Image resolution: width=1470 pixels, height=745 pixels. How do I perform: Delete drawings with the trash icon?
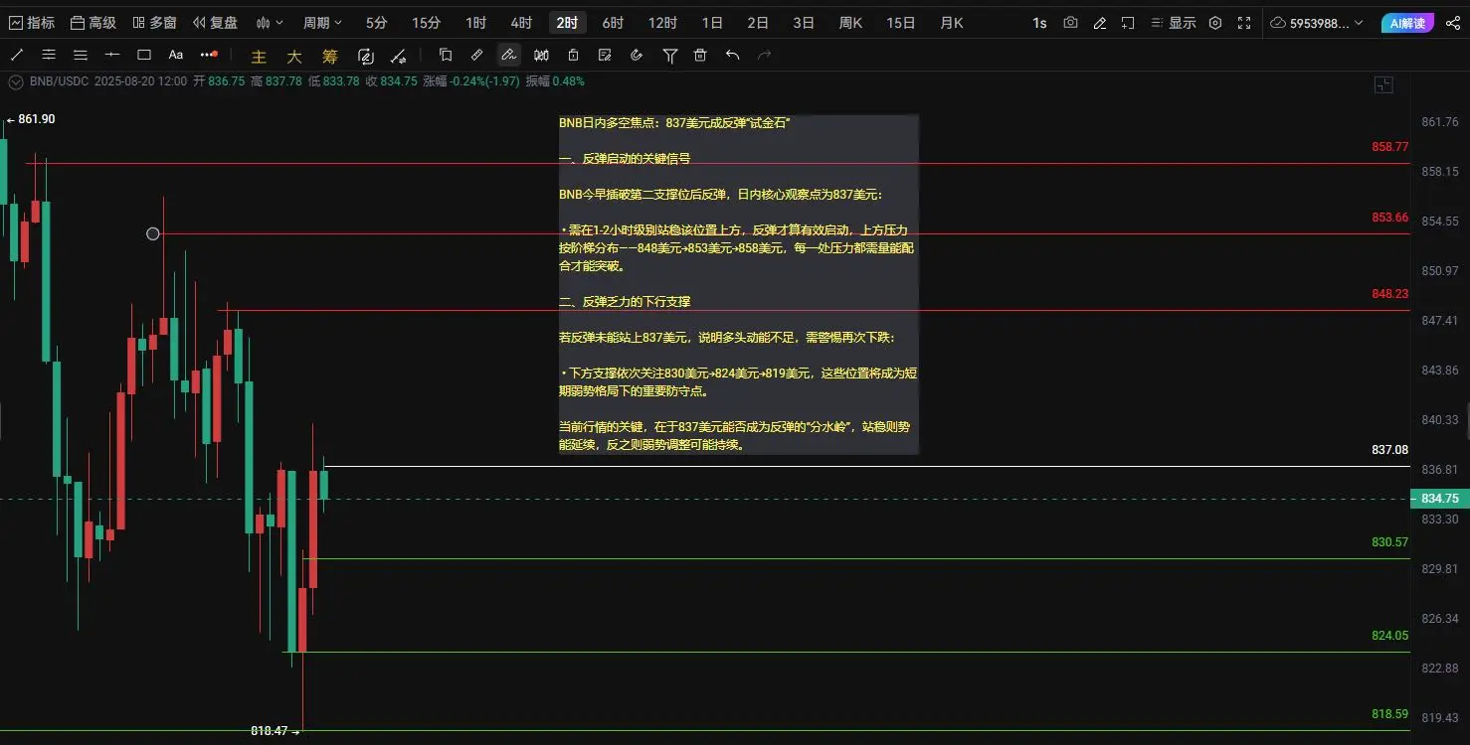pyautogui.click(x=700, y=55)
